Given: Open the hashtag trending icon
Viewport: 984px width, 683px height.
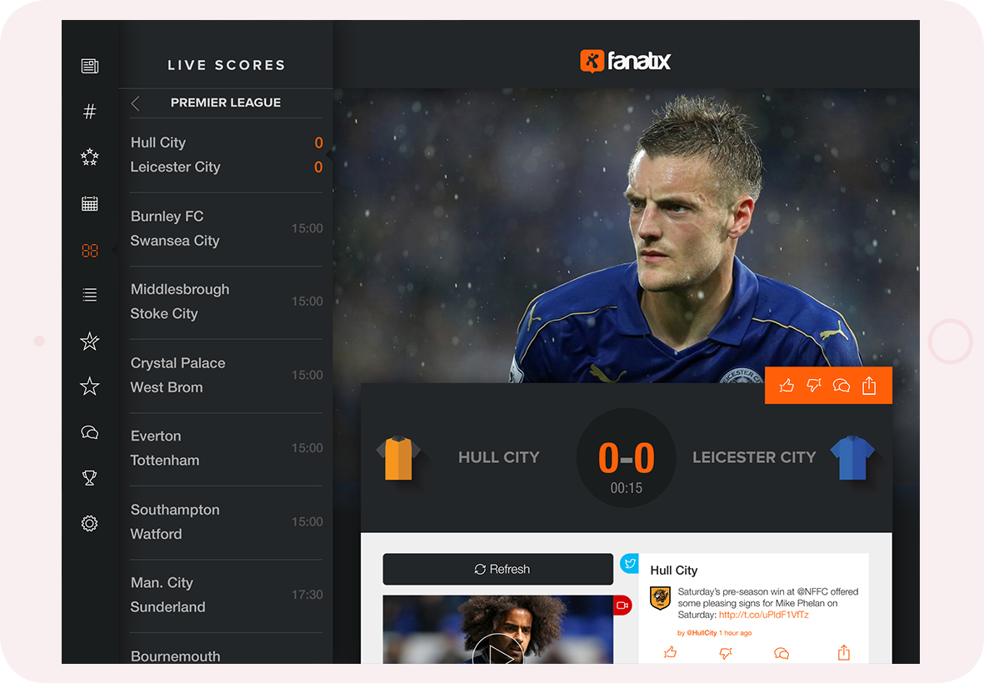Looking at the screenshot, I should 90,112.
